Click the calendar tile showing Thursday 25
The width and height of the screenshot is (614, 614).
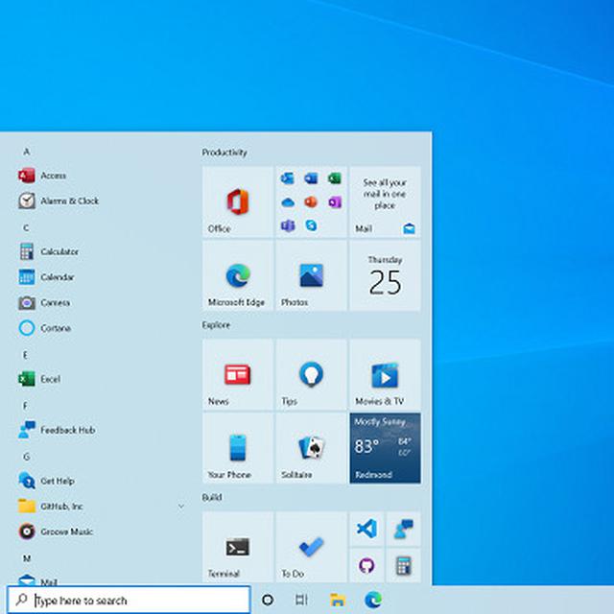[385, 276]
